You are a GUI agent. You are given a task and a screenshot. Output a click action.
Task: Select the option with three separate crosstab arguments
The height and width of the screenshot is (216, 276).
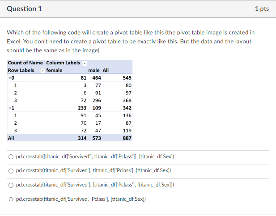click(x=11, y=171)
